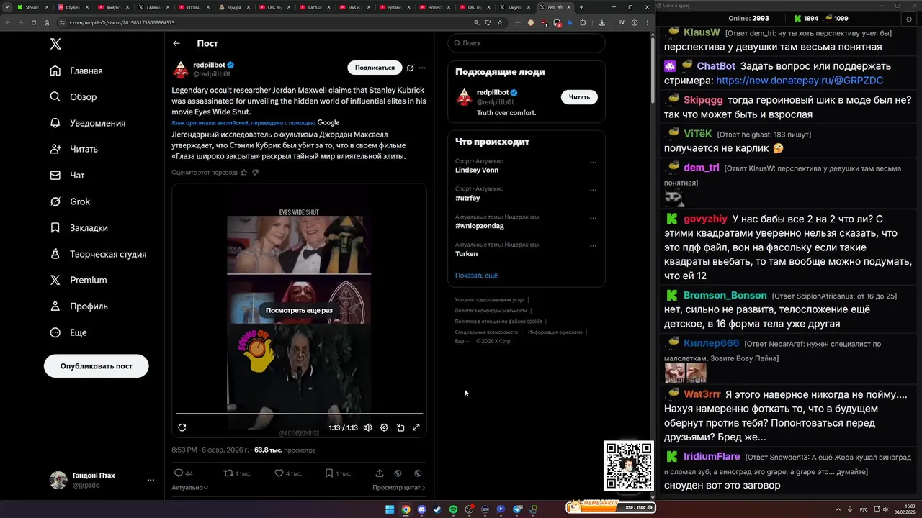Go back with the arrow beside Пост
This screenshot has height=518, width=922.
click(x=176, y=43)
